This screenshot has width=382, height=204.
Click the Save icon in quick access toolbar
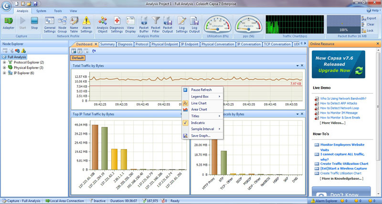[x=35, y=4]
